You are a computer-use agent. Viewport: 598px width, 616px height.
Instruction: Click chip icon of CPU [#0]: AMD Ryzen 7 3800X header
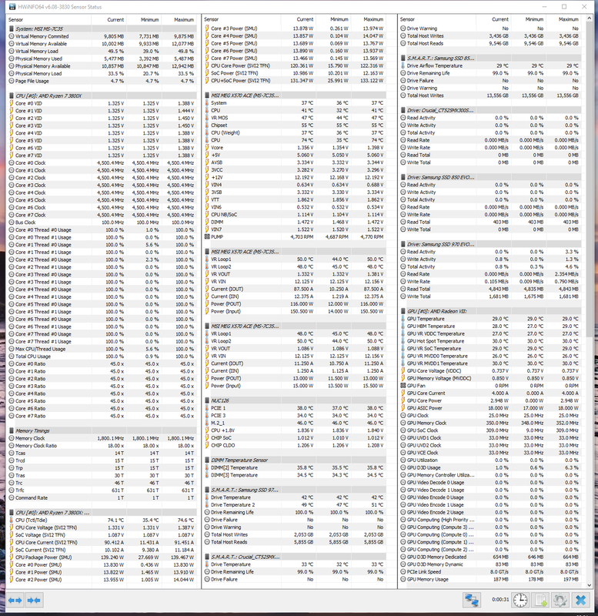pyautogui.click(x=12, y=95)
